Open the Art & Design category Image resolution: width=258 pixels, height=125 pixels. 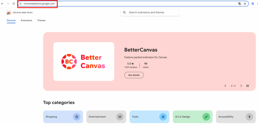192,117
